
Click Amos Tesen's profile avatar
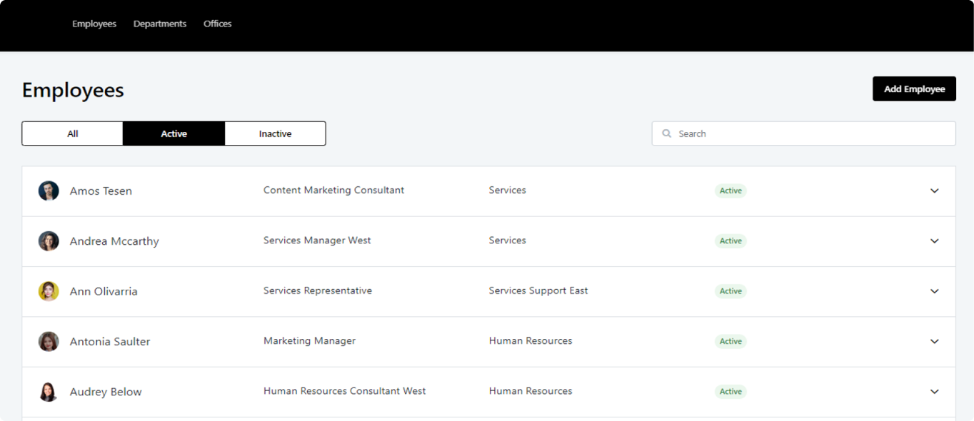49,191
